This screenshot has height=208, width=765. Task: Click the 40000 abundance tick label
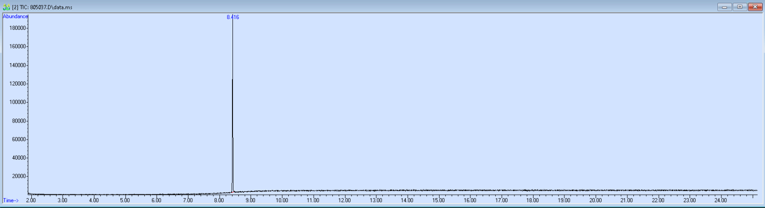coord(19,158)
